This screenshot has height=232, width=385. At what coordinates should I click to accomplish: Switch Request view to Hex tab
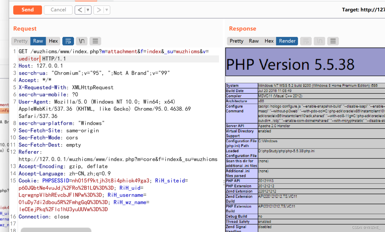(53, 41)
